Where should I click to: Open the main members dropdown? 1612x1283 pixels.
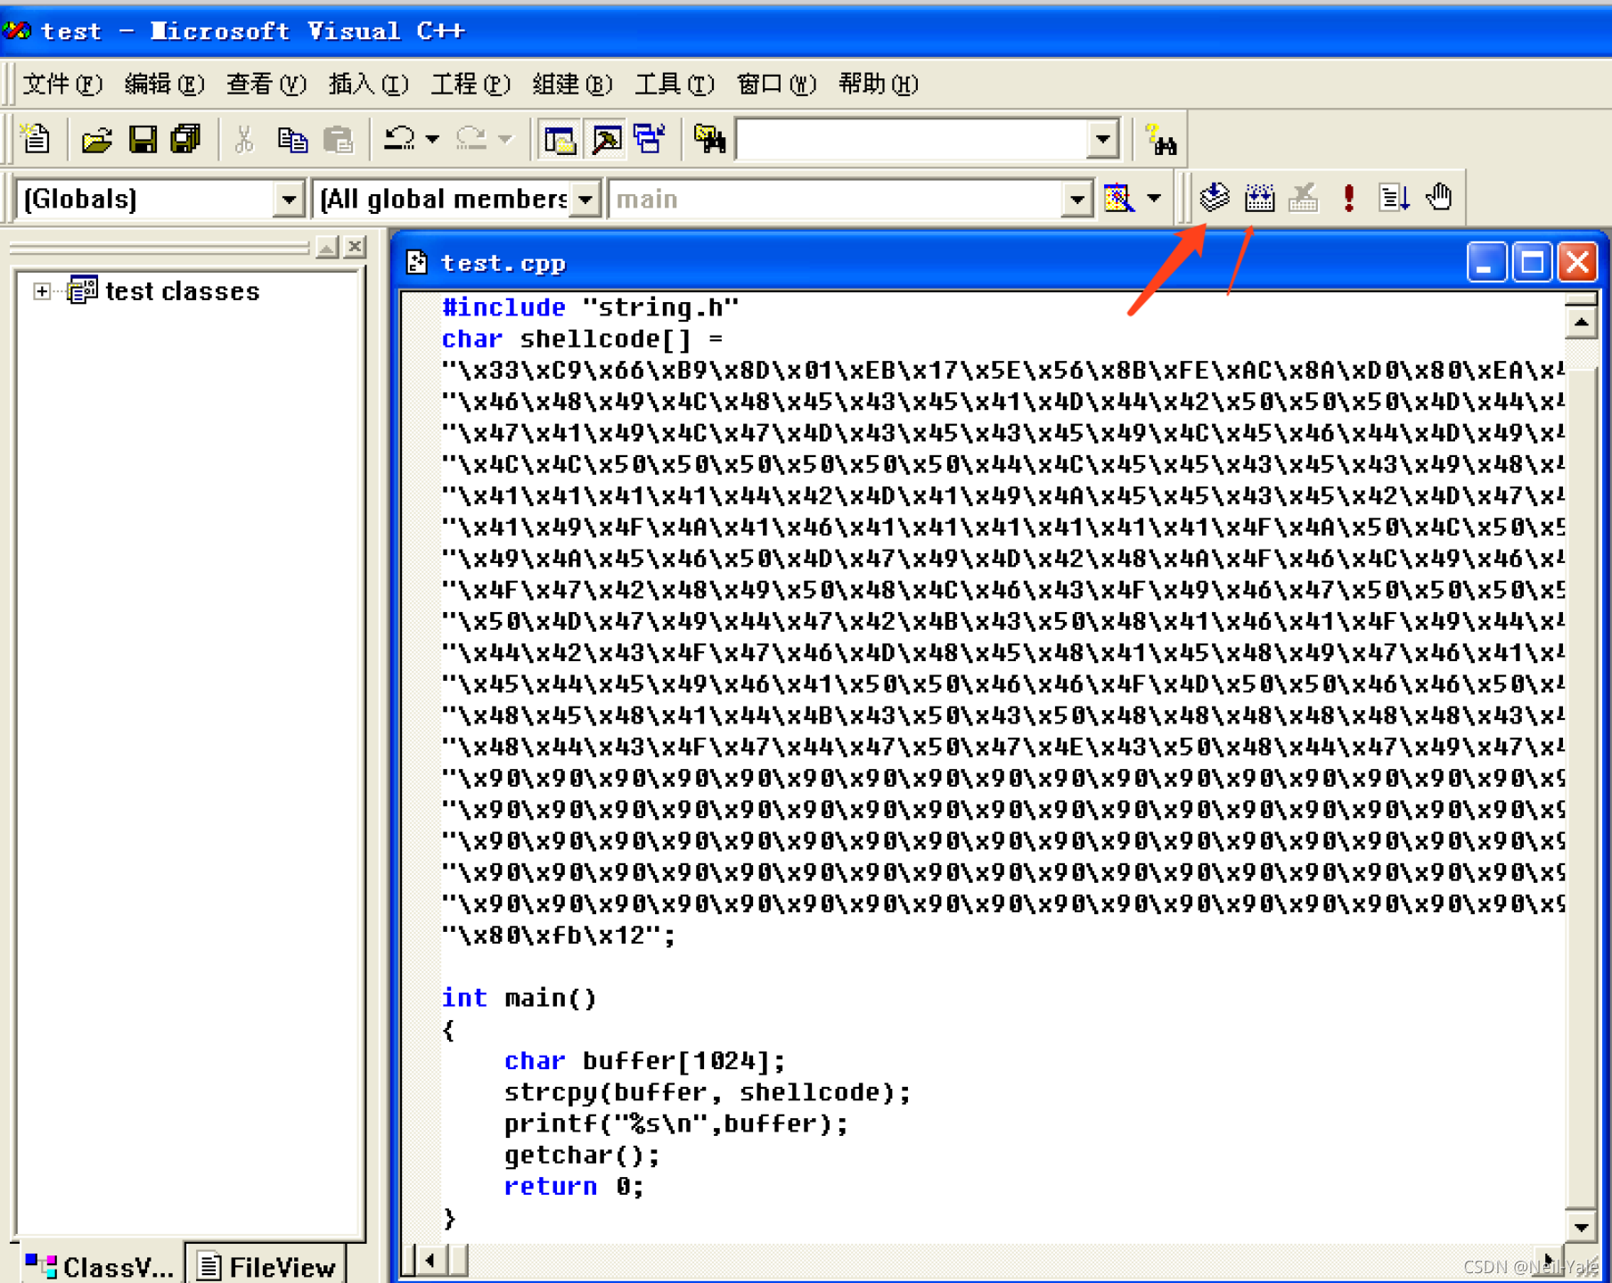tap(1077, 200)
